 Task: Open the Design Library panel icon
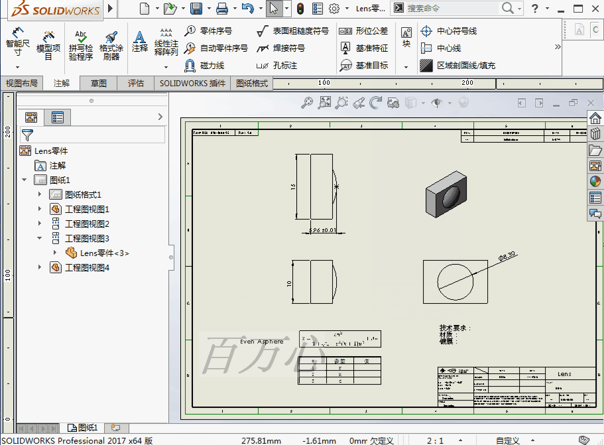click(595, 132)
